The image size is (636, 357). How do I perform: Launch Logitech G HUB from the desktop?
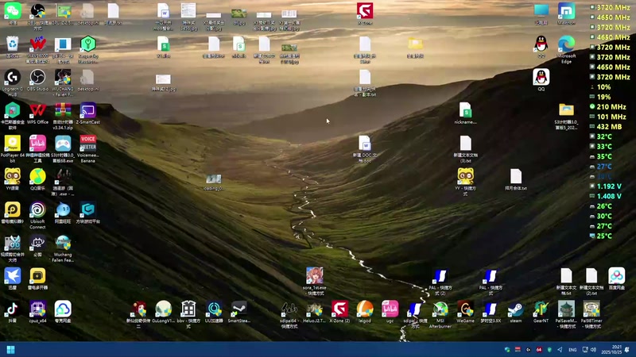[13, 77]
